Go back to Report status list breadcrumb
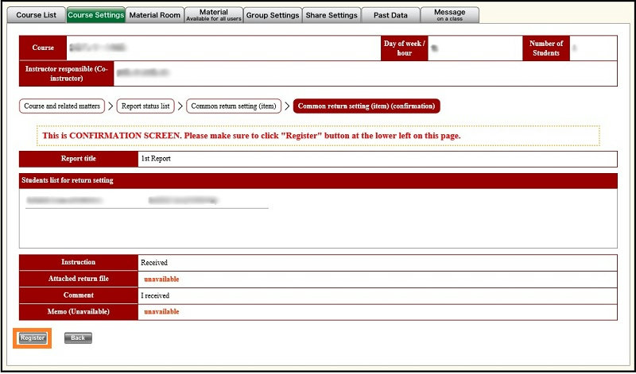Image resolution: width=636 pixels, height=374 pixels. pos(146,106)
